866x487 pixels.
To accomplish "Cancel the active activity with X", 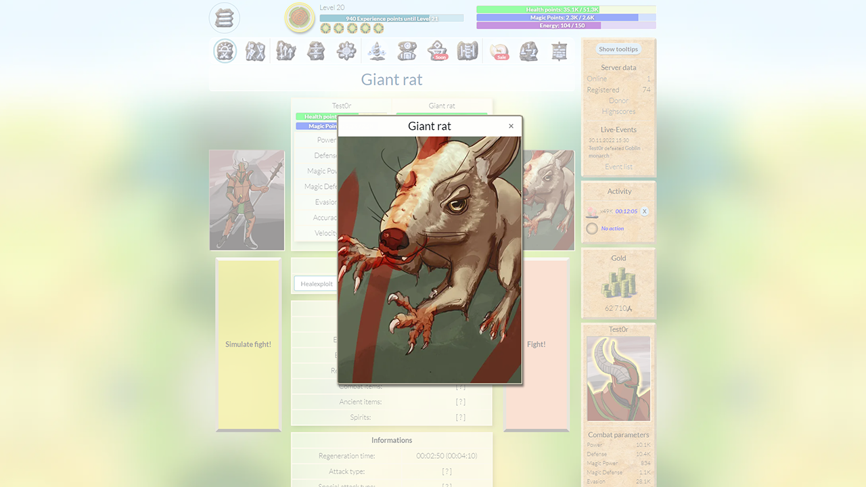I will click(x=644, y=211).
